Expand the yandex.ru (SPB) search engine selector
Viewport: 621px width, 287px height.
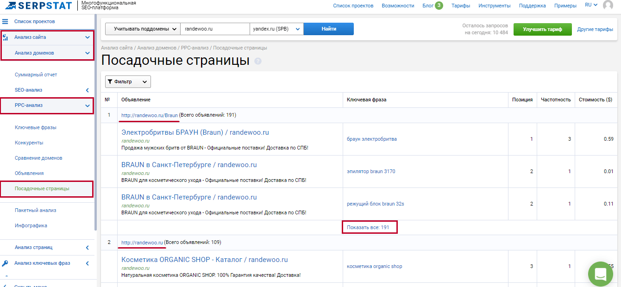tap(276, 29)
